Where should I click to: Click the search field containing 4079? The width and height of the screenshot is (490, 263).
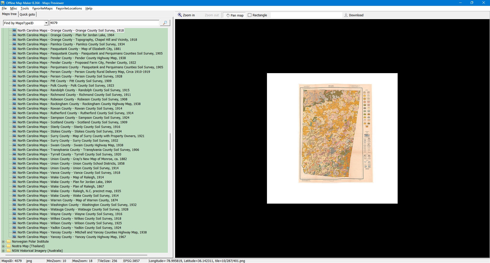(104, 23)
